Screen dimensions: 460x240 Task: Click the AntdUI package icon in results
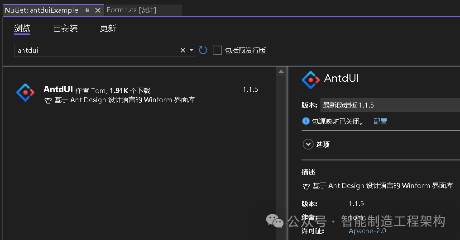click(x=25, y=93)
